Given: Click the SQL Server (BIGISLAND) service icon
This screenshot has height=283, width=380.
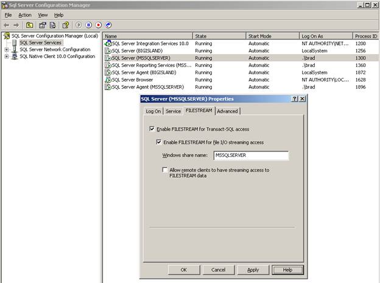Looking at the screenshot, I should click(108, 51).
